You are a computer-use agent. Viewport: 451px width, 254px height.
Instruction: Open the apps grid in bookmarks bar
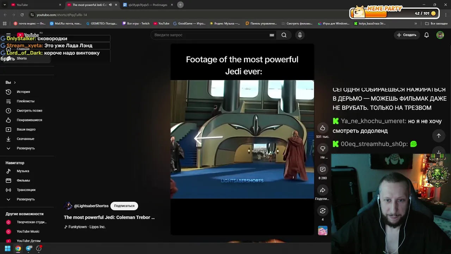tap(5, 24)
